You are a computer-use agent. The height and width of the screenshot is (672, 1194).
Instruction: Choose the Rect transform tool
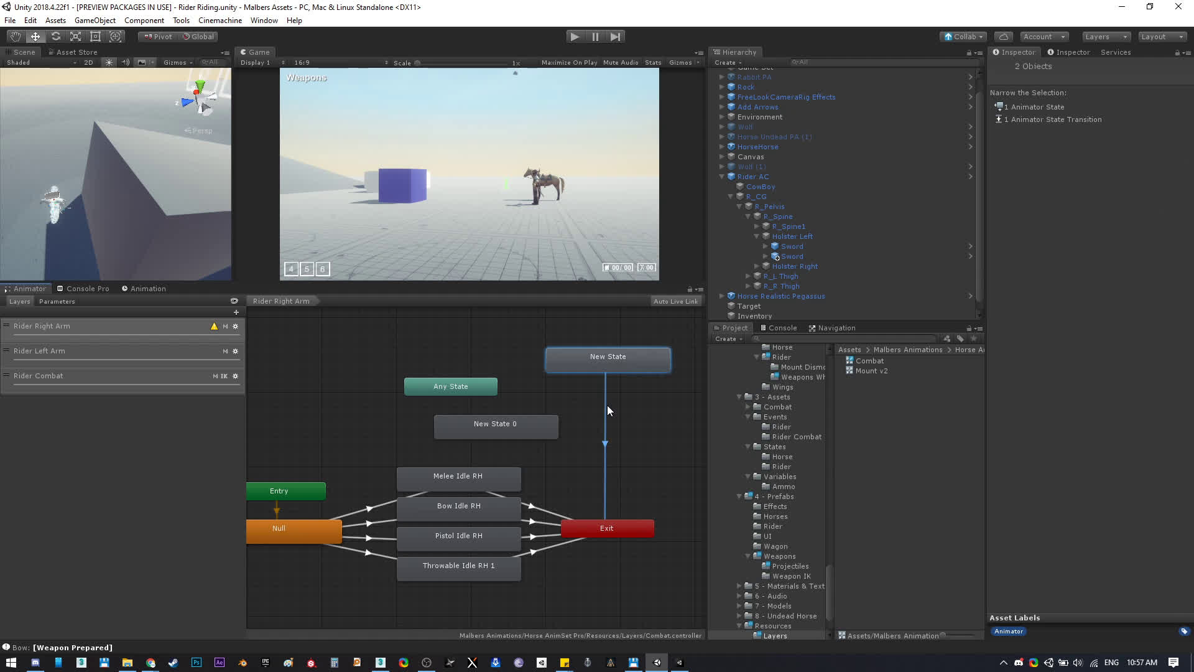95,36
